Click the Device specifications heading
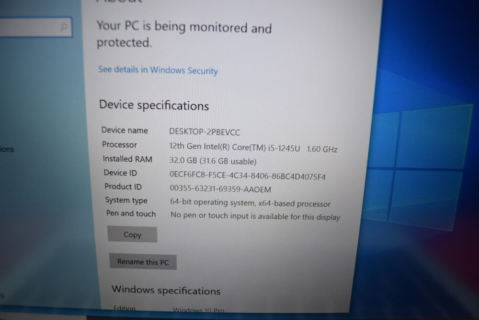This screenshot has width=479, height=320. pyautogui.click(x=154, y=105)
